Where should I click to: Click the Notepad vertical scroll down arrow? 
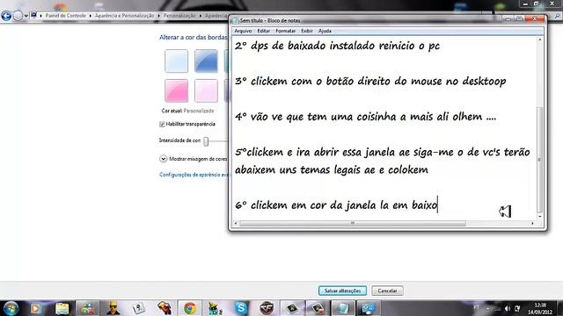click(x=539, y=217)
